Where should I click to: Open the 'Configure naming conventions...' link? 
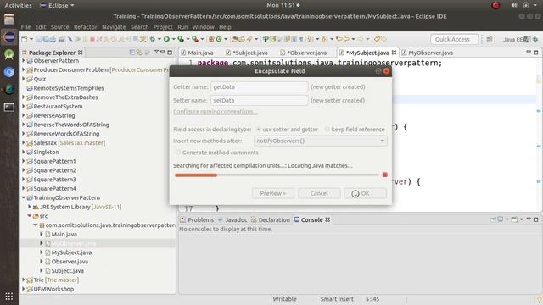pyautogui.click(x=215, y=111)
